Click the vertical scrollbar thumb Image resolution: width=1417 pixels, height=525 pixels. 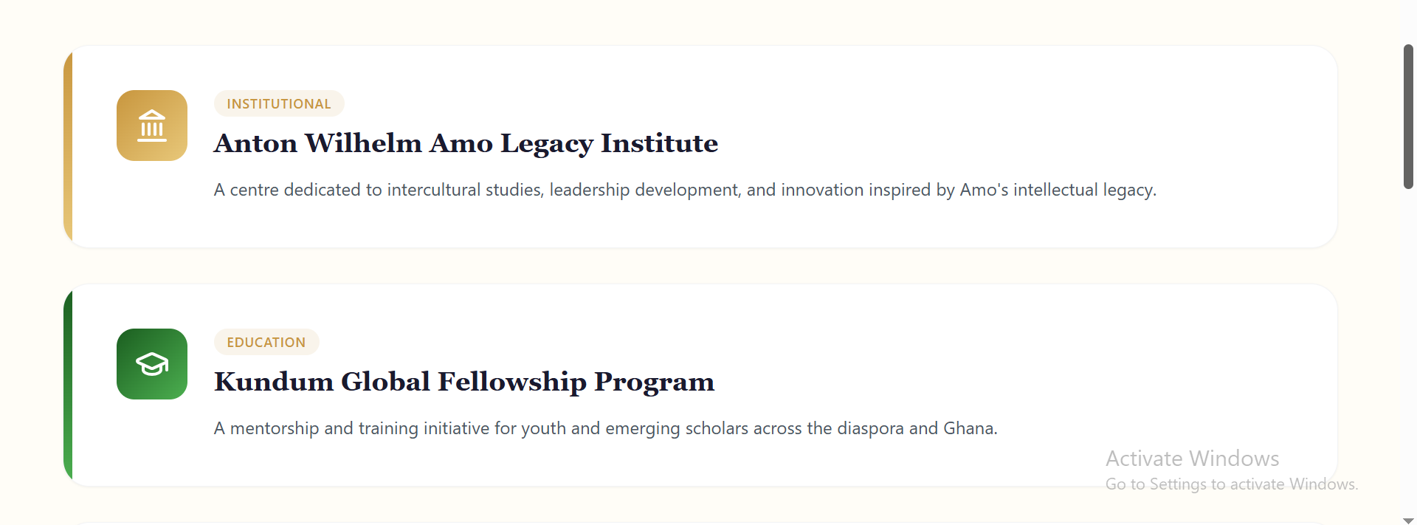pos(1408,117)
